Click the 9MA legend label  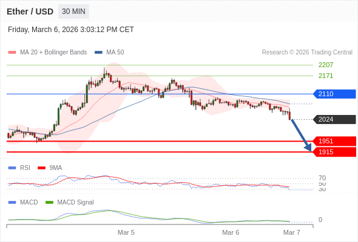pos(56,168)
